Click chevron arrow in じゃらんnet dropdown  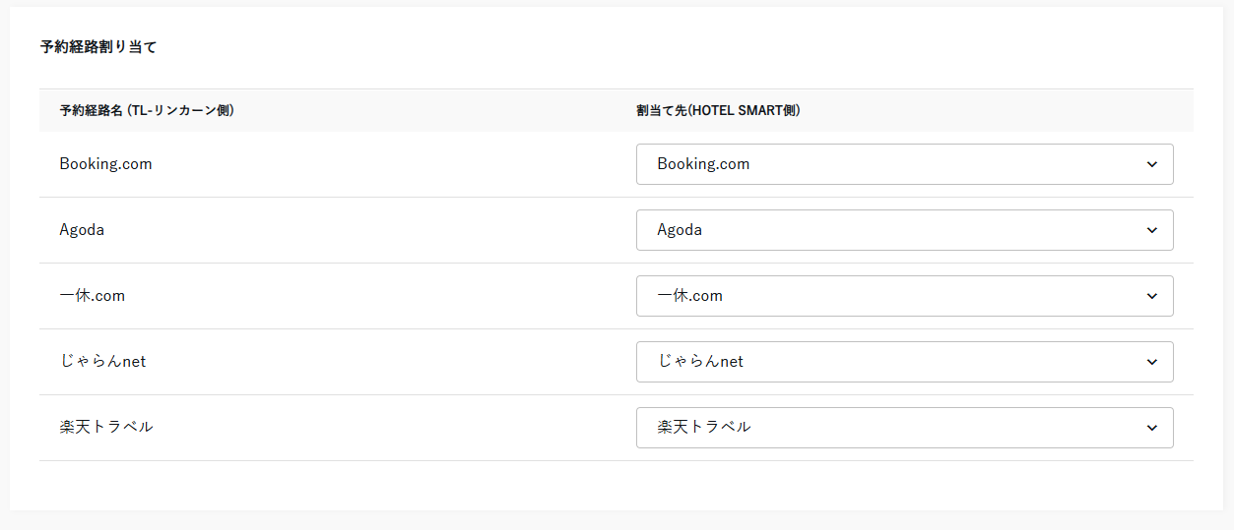tap(1152, 362)
